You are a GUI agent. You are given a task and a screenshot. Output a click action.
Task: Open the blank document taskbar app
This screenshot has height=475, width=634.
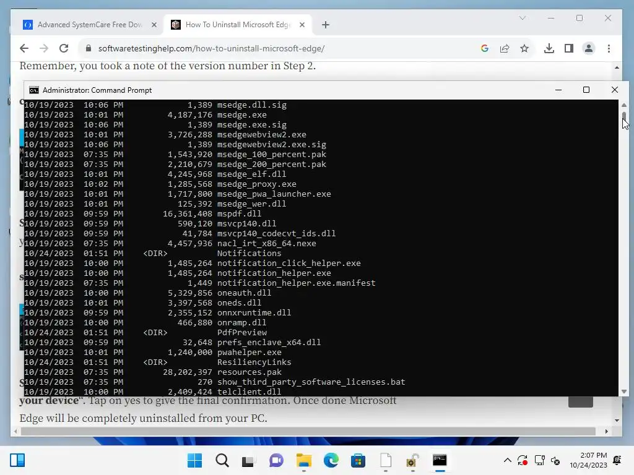386,460
